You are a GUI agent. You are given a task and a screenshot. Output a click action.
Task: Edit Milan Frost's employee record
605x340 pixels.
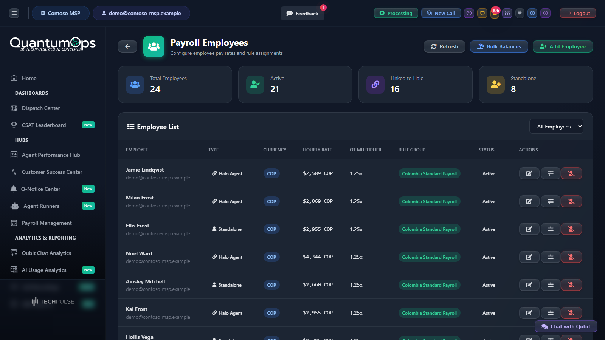[x=529, y=201]
